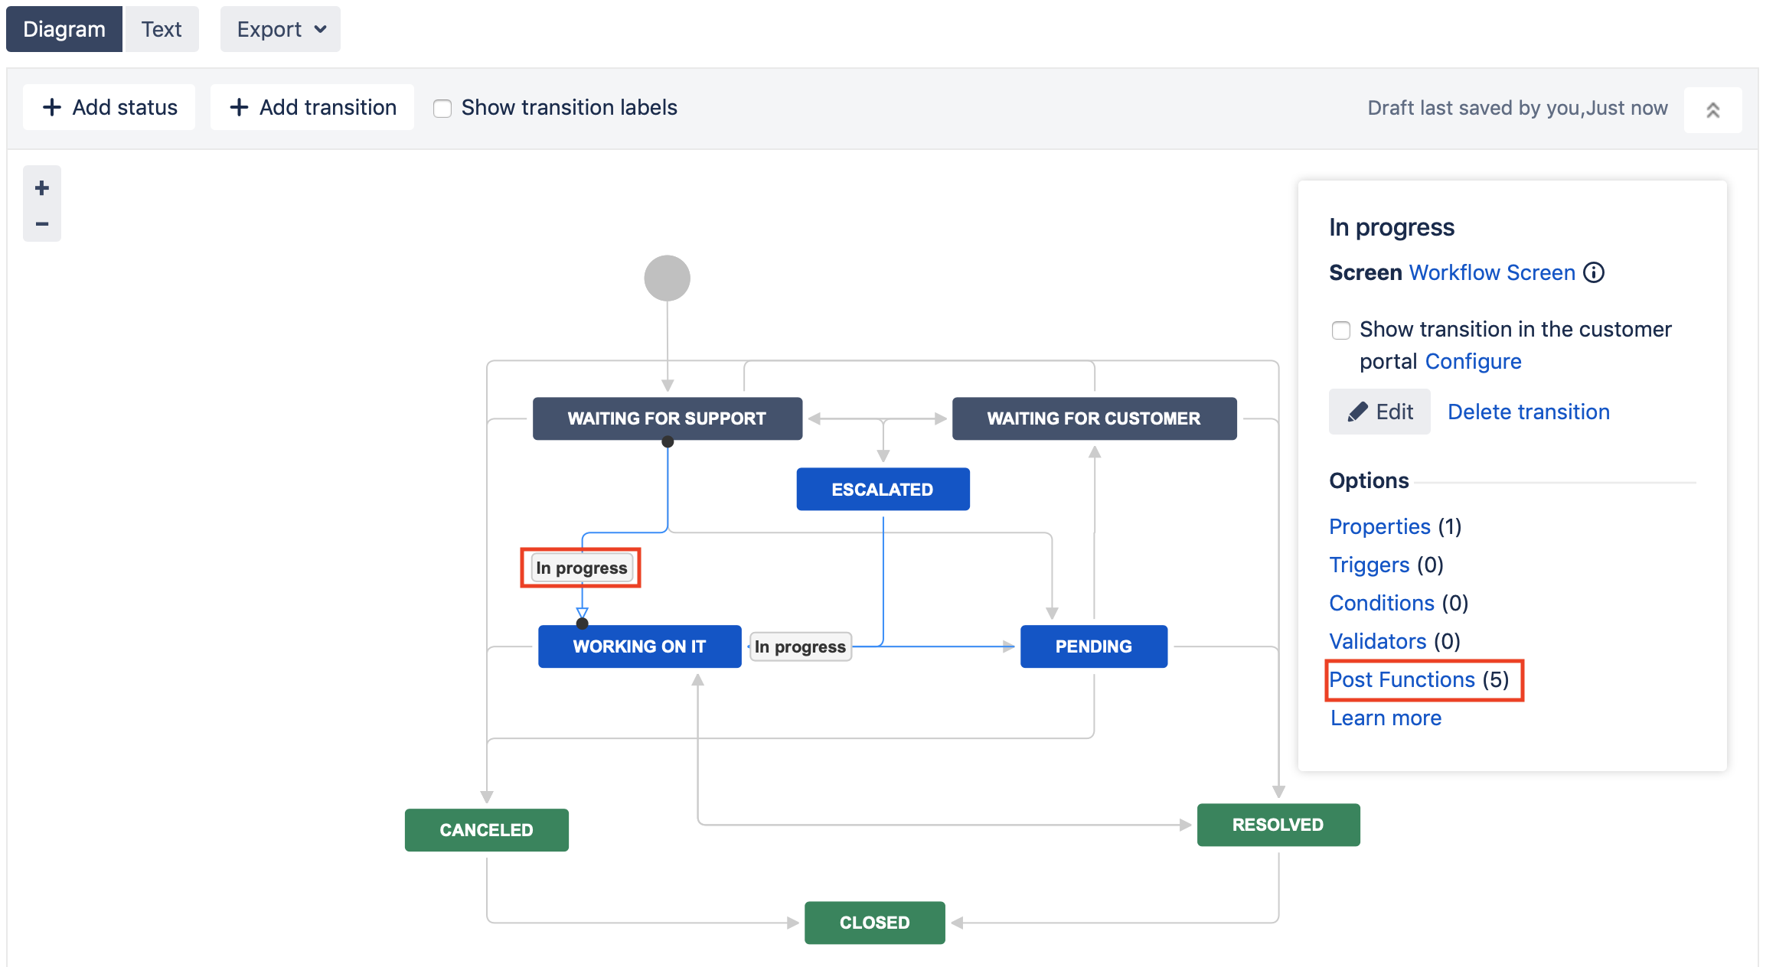Switch to the Diagram tab
1776x967 pixels.
click(x=64, y=31)
